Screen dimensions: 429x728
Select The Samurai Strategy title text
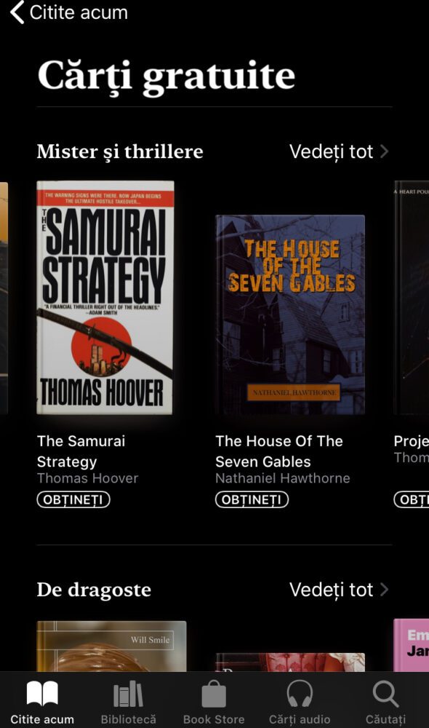pos(81,451)
